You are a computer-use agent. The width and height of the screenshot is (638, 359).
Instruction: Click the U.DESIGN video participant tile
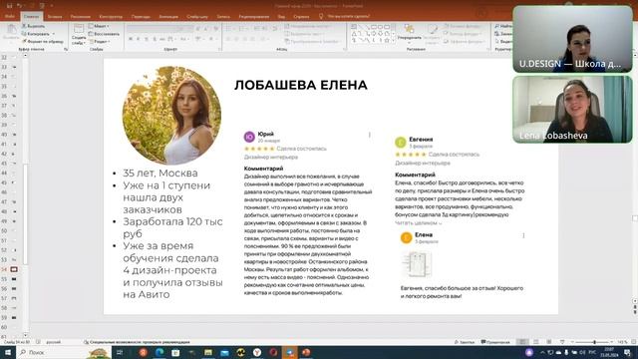pyautogui.click(x=572, y=39)
